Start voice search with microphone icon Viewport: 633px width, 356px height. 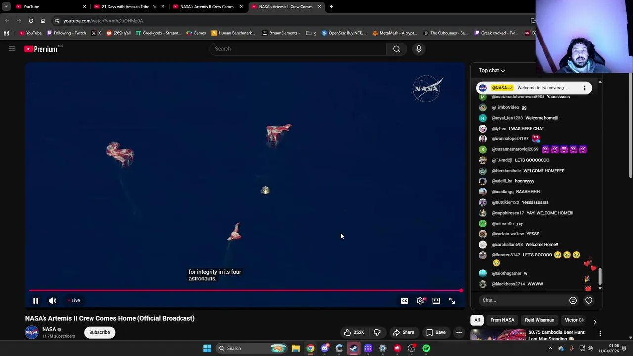pyautogui.click(x=419, y=49)
